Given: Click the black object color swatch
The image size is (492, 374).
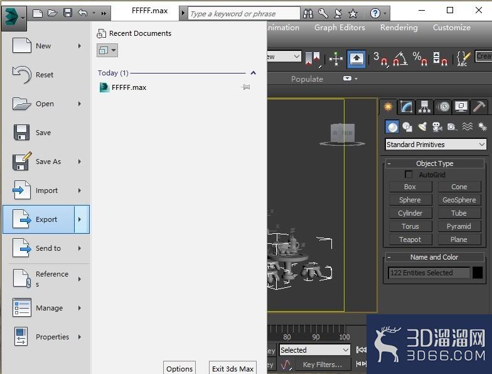Looking at the screenshot, I should coord(477,273).
